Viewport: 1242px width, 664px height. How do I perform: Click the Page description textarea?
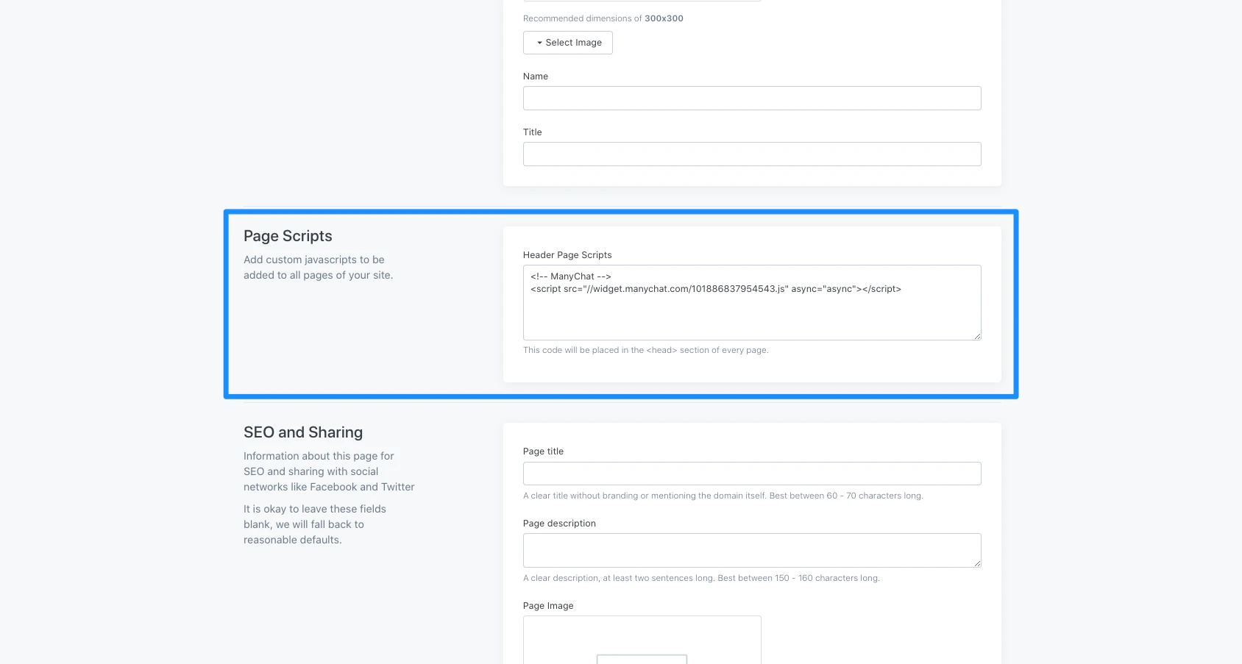point(752,550)
